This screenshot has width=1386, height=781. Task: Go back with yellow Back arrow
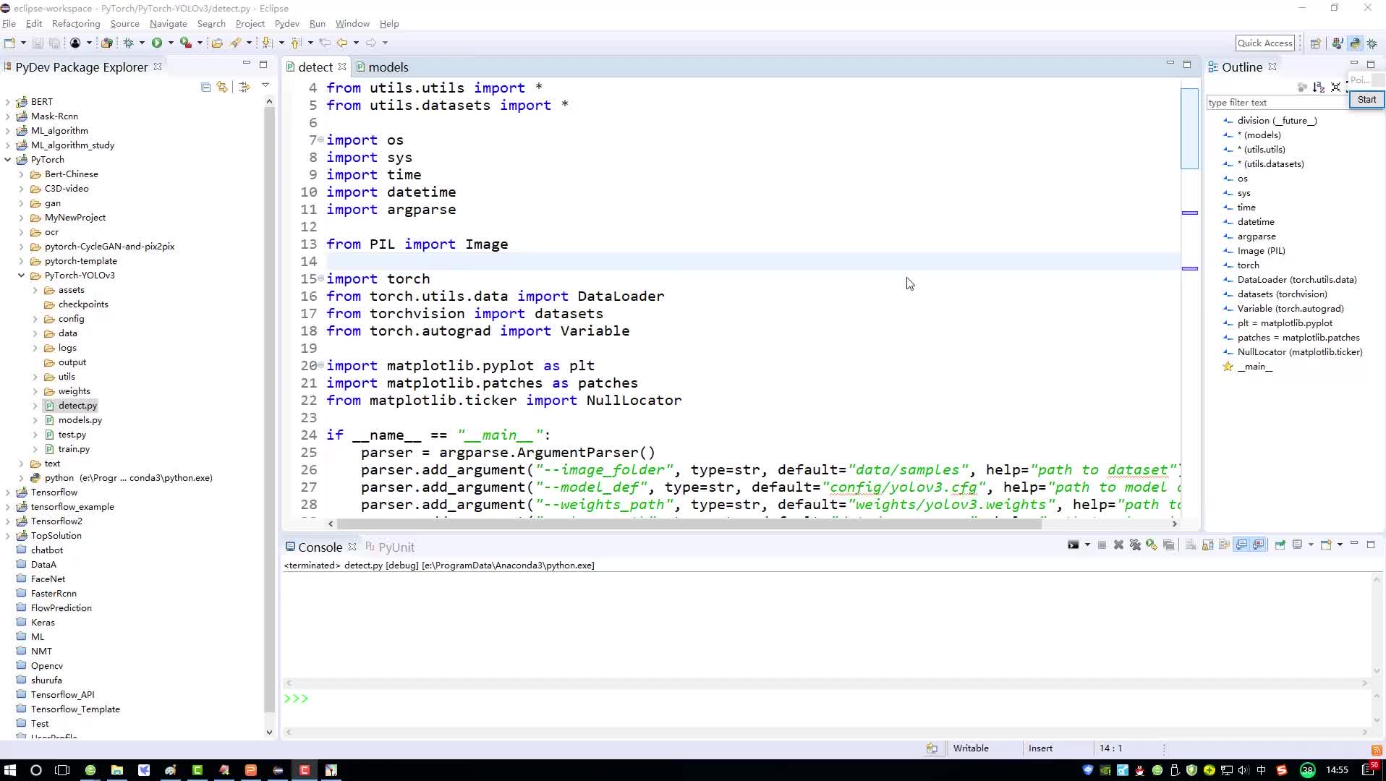click(x=342, y=43)
